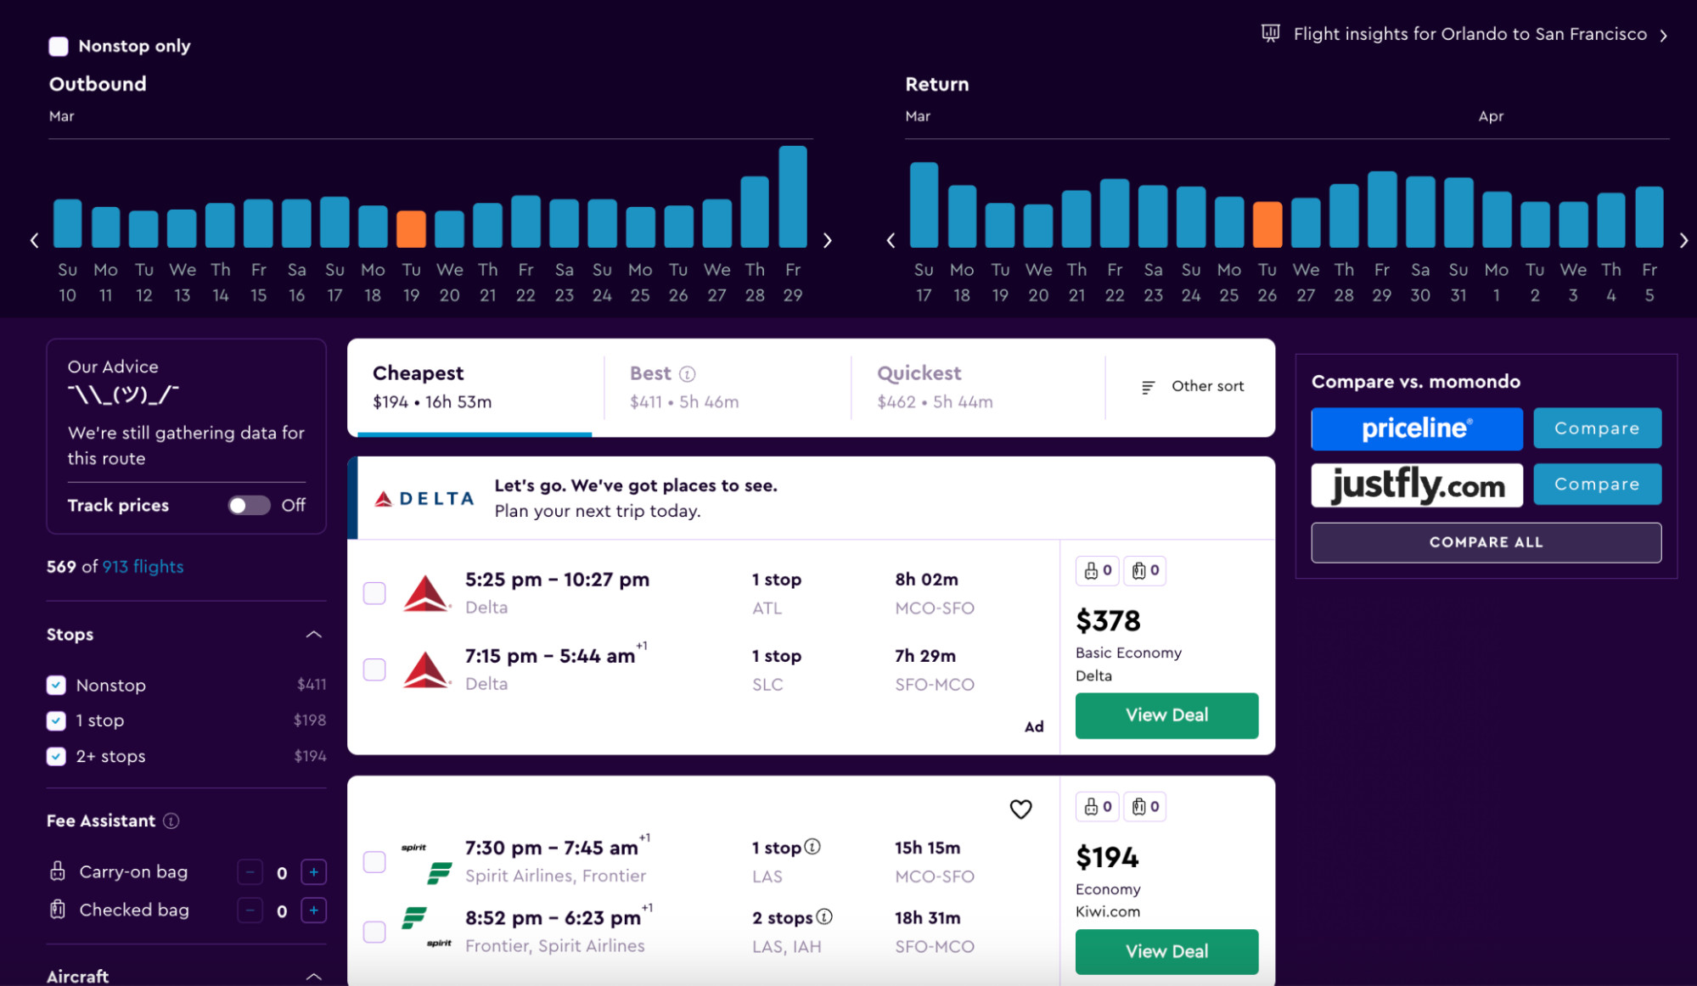This screenshot has width=1697, height=986.
Task: Open the 913 flights link
Action: coord(143,567)
